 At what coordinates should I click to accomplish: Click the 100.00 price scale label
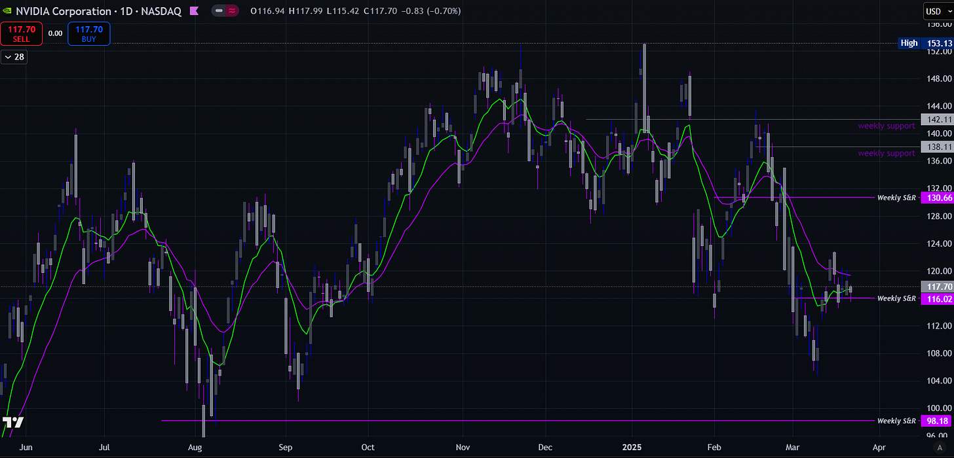click(x=939, y=408)
